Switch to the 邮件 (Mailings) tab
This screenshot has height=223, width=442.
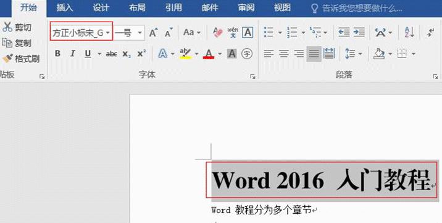pos(210,8)
